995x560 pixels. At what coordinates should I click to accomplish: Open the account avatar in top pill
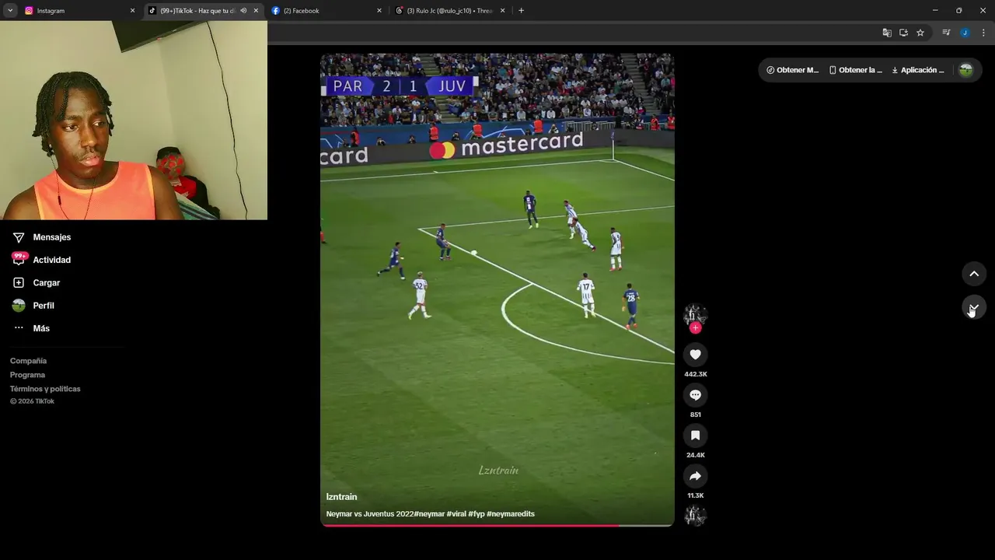click(x=965, y=70)
